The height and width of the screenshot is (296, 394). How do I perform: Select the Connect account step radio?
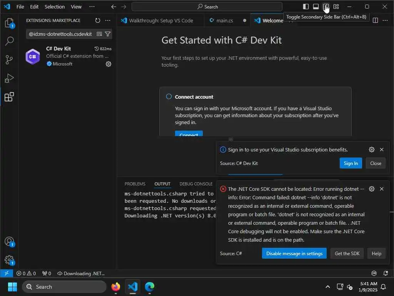(x=169, y=97)
